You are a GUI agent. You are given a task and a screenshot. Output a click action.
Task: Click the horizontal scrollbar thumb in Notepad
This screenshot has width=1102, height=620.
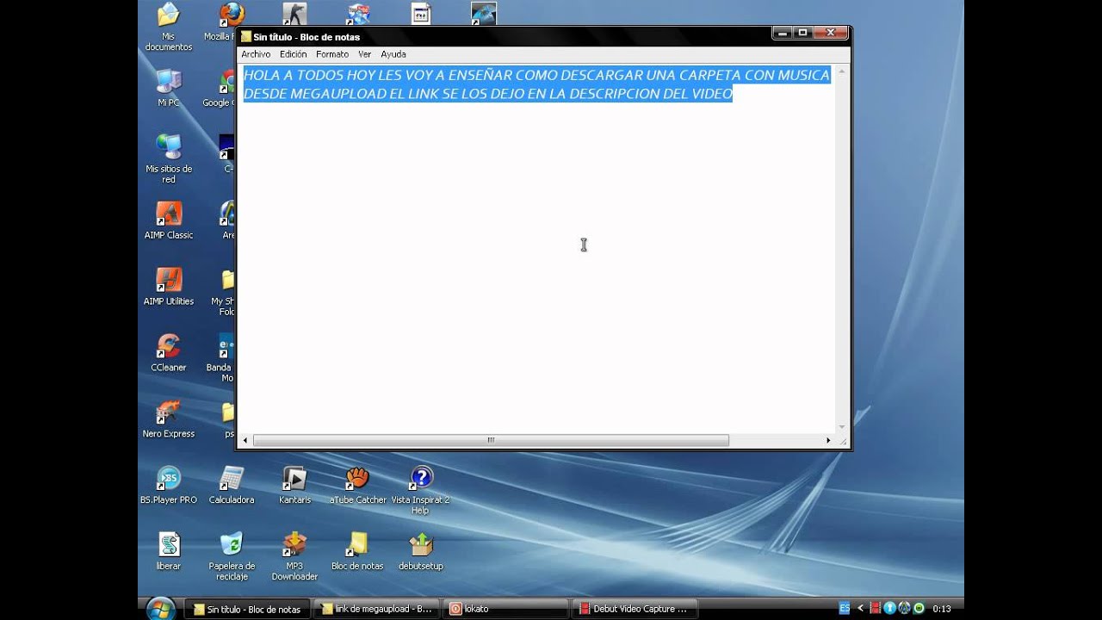pos(491,440)
